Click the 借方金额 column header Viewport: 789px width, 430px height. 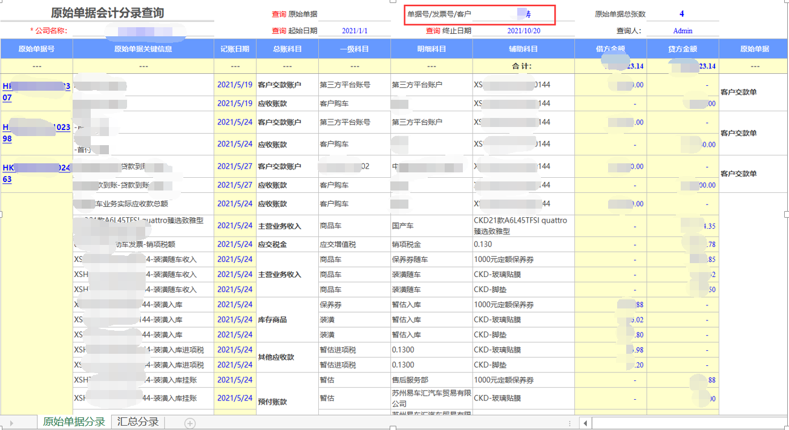coord(611,48)
